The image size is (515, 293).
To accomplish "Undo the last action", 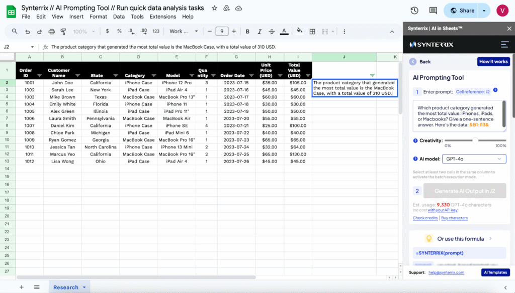I will click(28, 32).
